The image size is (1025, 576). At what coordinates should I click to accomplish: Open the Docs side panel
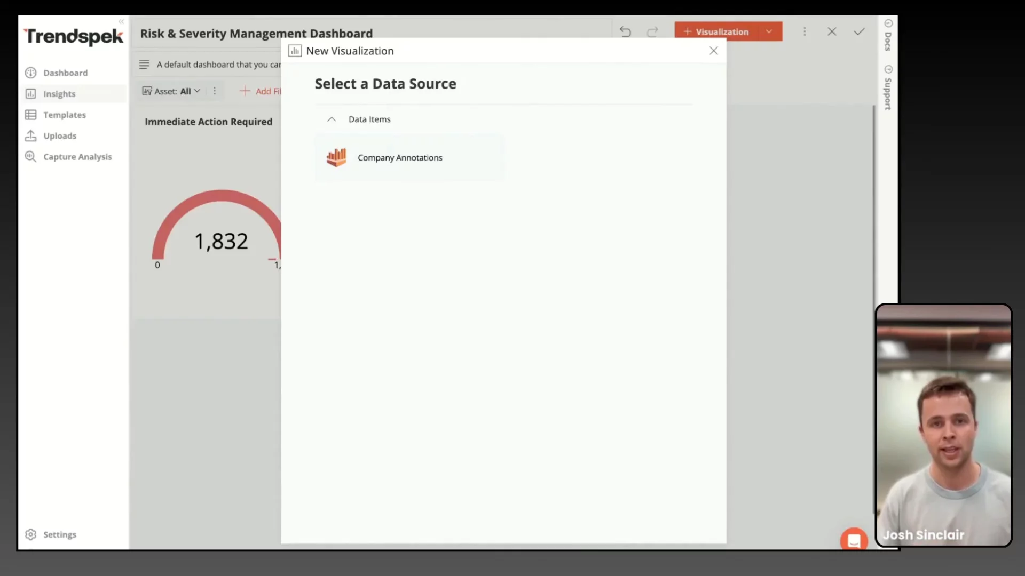point(888,36)
